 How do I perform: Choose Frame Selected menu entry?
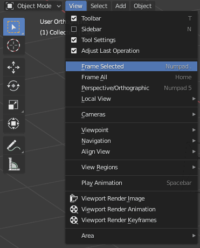132,66
